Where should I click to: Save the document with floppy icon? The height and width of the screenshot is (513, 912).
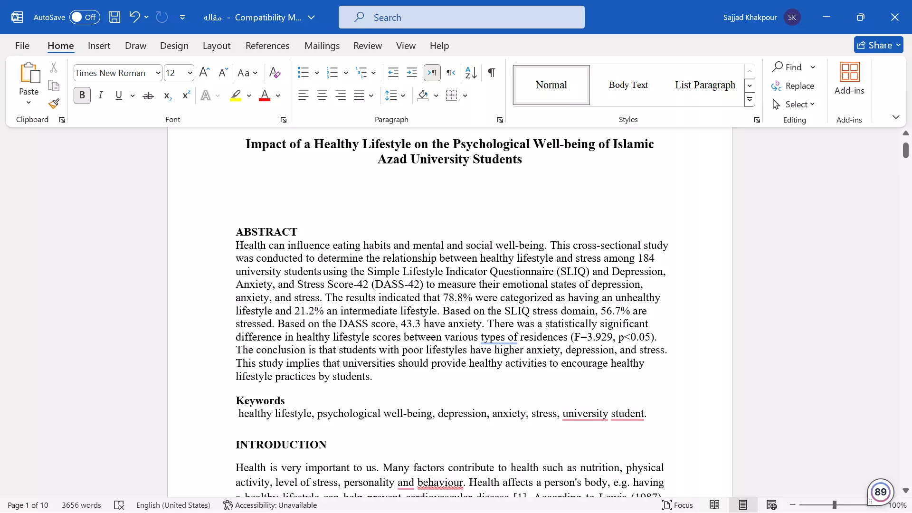[114, 17]
